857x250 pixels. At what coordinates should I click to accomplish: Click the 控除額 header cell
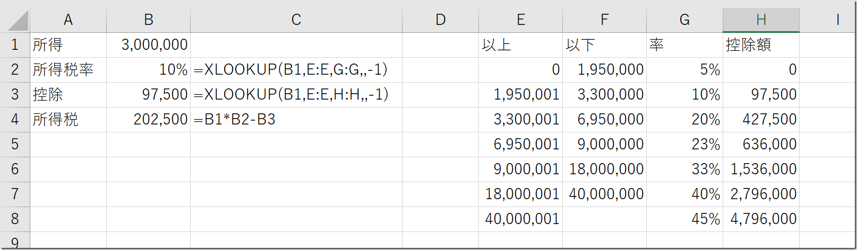[x=761, y=45]
